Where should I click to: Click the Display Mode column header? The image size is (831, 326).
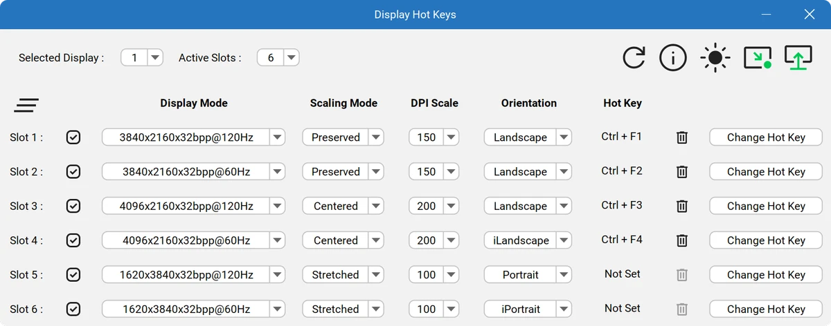pos(194,103)
